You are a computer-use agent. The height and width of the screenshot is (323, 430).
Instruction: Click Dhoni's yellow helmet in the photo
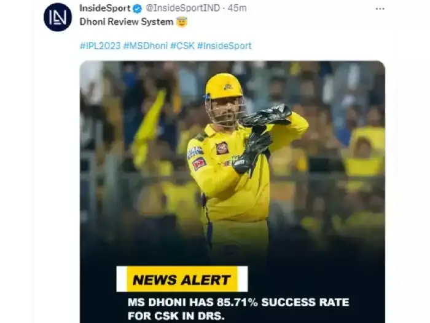coord(224,87)
